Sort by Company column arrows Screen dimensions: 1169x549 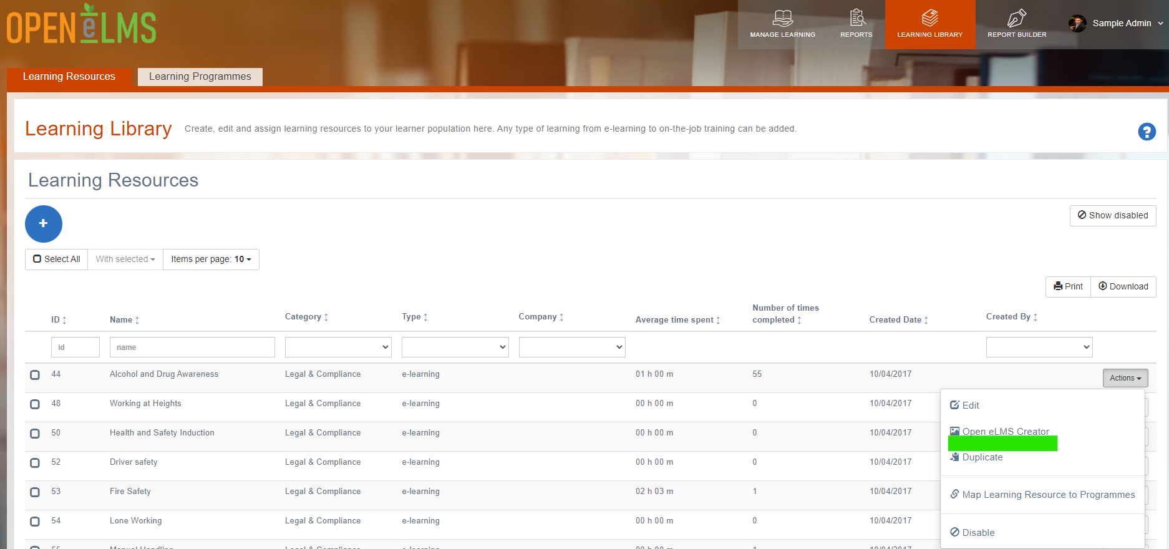561,317
